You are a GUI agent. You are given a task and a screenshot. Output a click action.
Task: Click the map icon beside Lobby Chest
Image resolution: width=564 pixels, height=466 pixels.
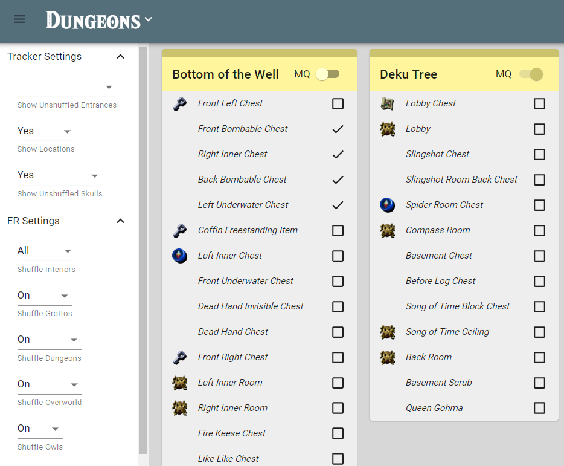(x=387, y=104)
